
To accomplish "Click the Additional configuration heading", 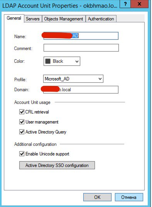I will pos(35,144).
